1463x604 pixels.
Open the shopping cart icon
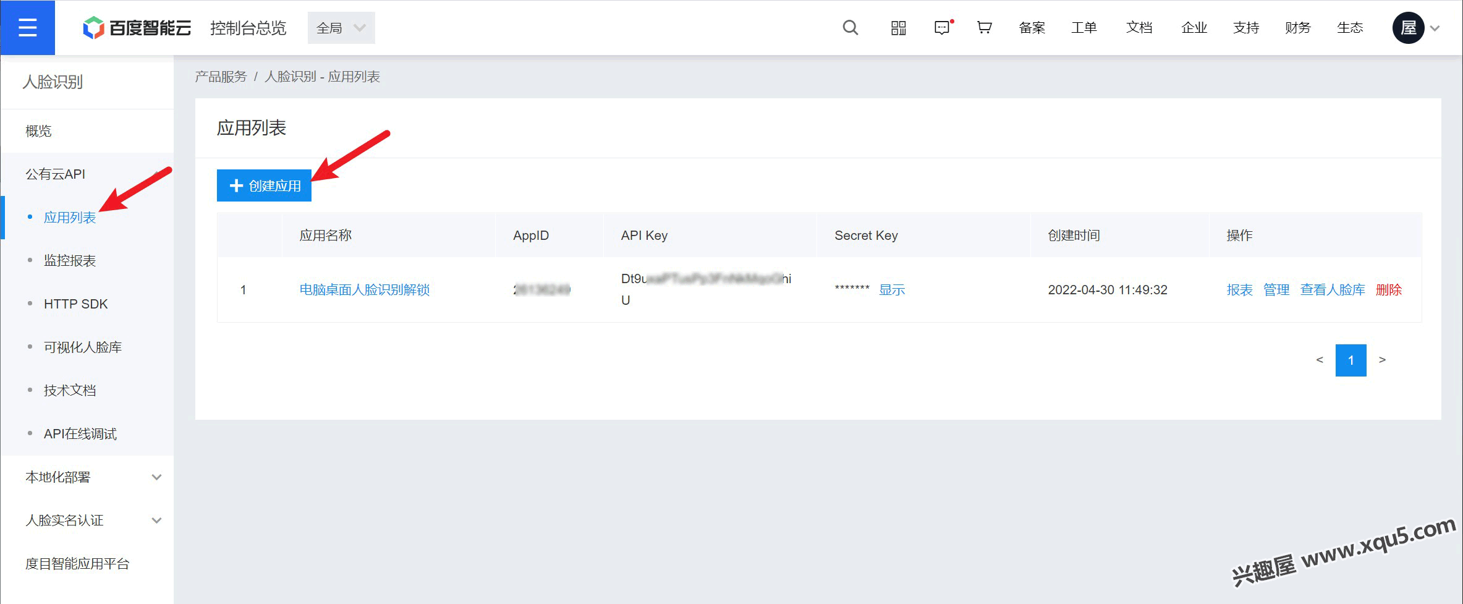(x=984, y=28)
